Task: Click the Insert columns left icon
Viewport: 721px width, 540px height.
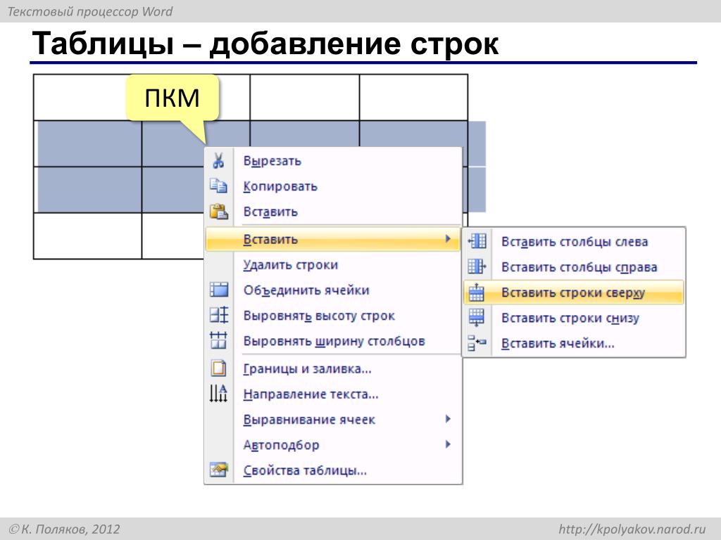Action: pyautogui.click(x=477, y=241)
